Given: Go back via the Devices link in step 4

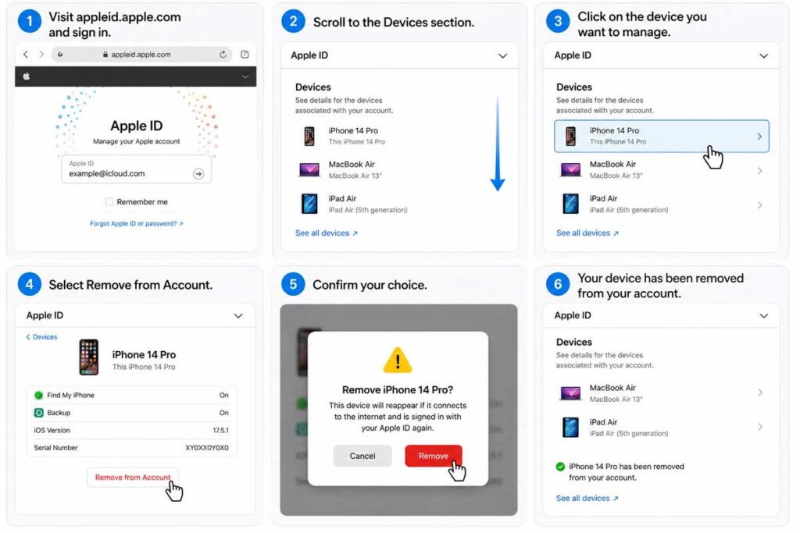Looking at the screenshot, I should [42, 337].
